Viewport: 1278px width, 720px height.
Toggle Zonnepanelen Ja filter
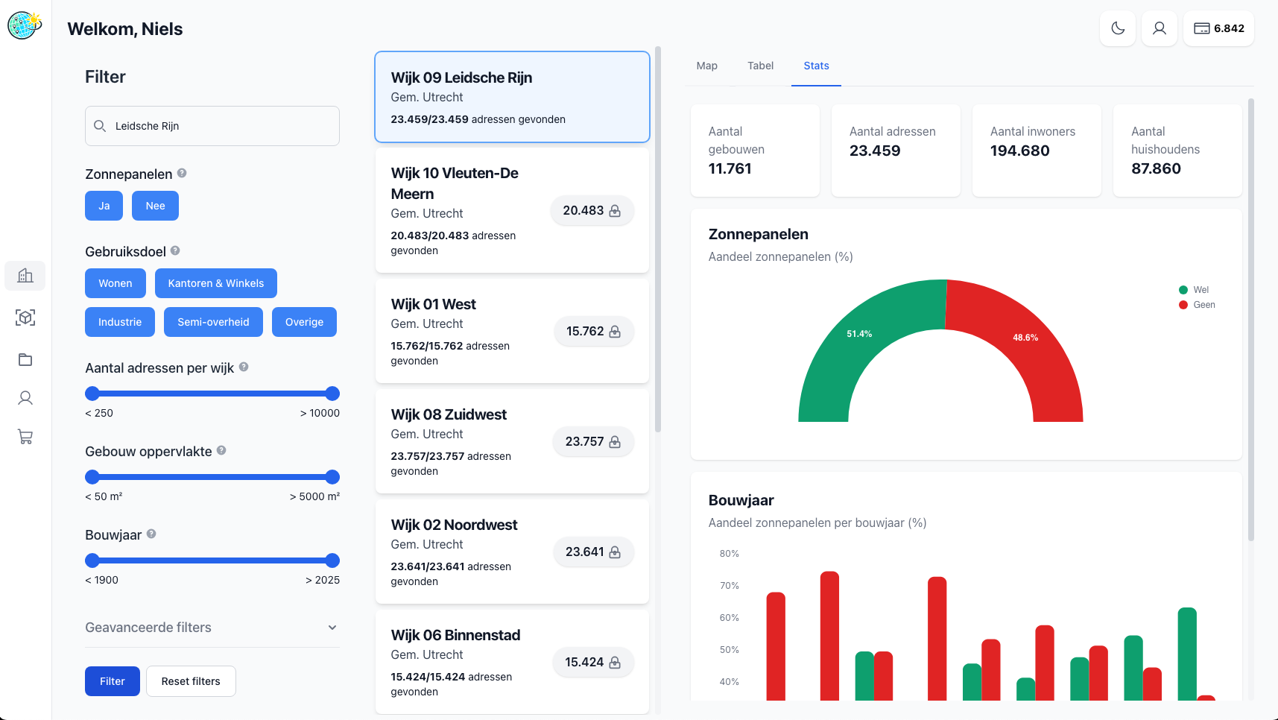pos(104,206)
